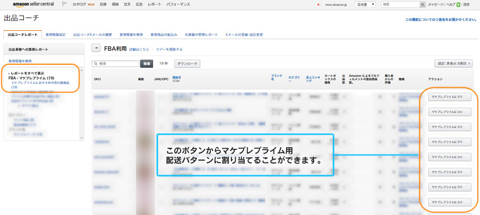Screen dimensions: 480x215
Task: Click the header search input field
Action: point(400,5)
